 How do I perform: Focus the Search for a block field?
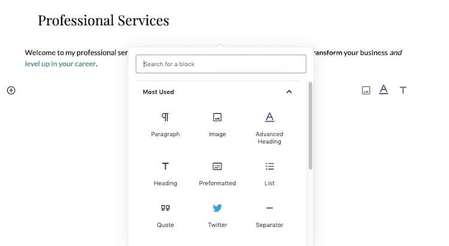(x=221, y=64)
